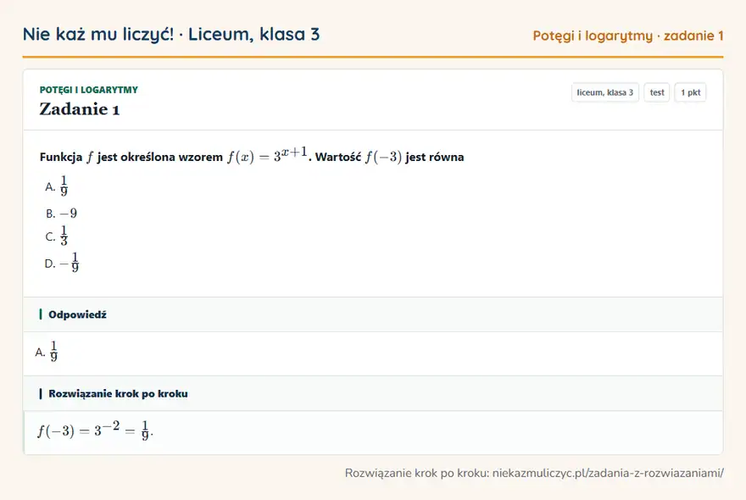Click the green 'POTĘGI I LOGARYTMY' category label

click(x=88, y=90)
